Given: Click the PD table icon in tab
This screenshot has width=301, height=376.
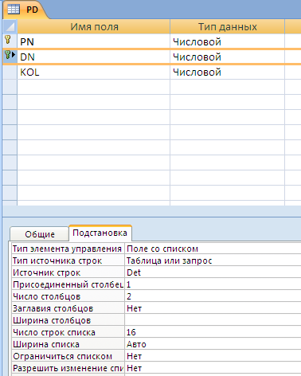Looking at the screenshot, I should coord(14,10).
